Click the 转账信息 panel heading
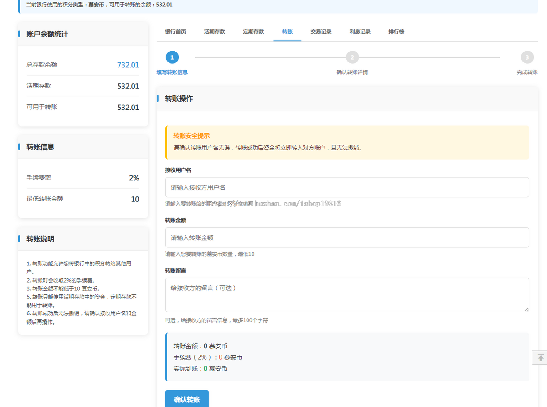 pyautogui.click(x=41, y=147)
